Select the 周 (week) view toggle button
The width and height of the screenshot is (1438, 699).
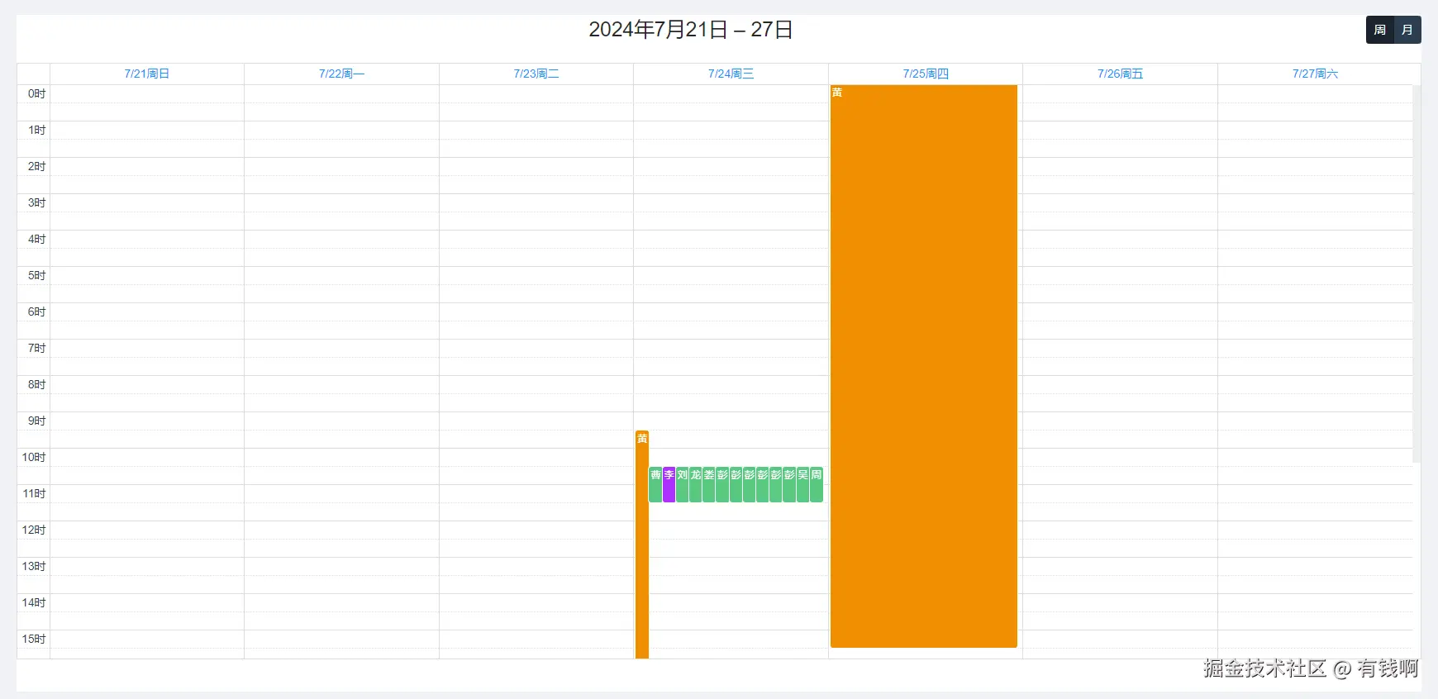[1380, 30]
